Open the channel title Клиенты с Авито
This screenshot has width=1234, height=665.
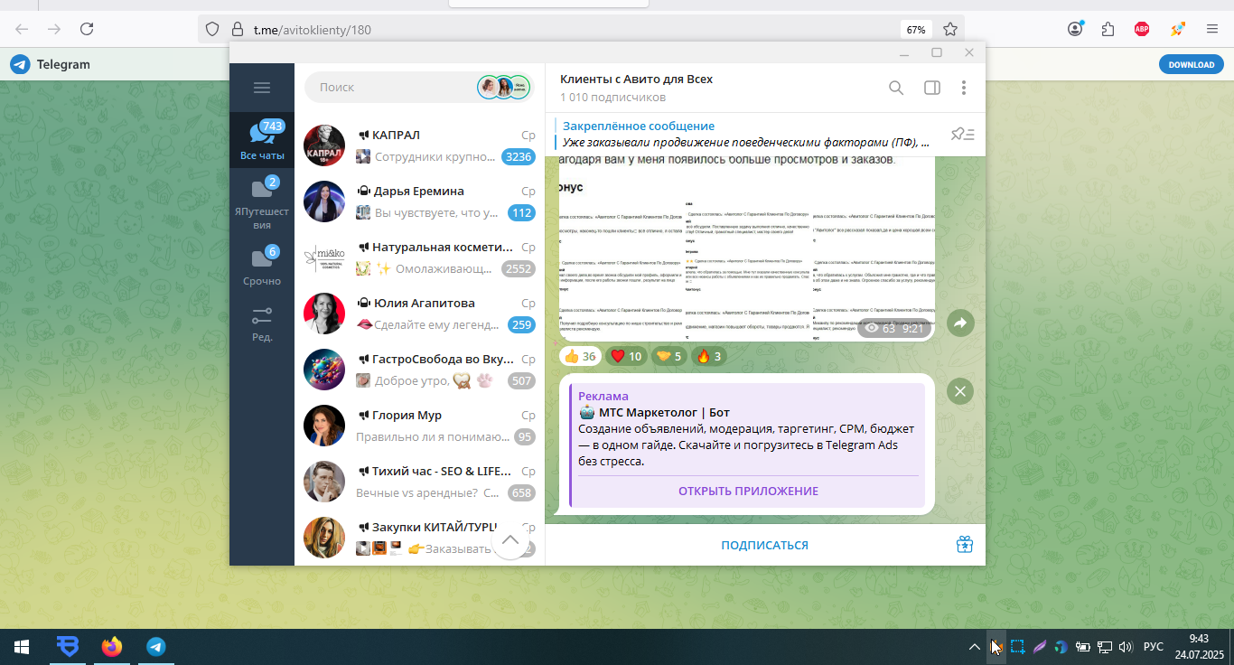[x=636, y=79]
